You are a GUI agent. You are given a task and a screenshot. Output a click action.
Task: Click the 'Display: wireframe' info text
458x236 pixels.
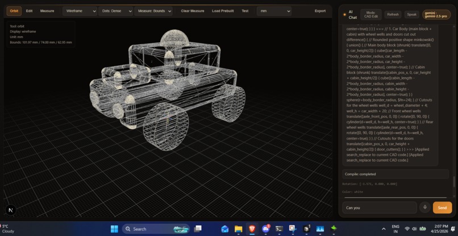(23, 32)
